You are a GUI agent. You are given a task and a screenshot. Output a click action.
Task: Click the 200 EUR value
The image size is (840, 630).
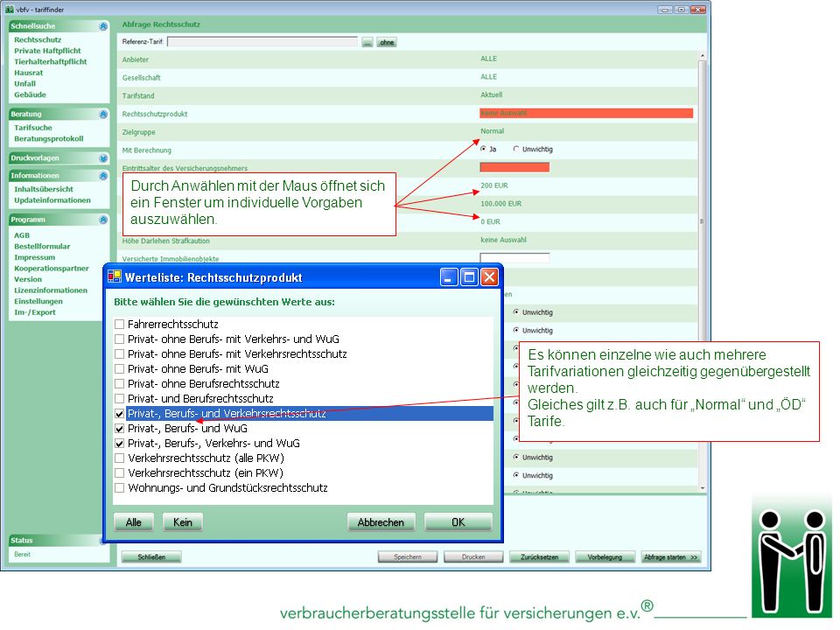[493, 185]
